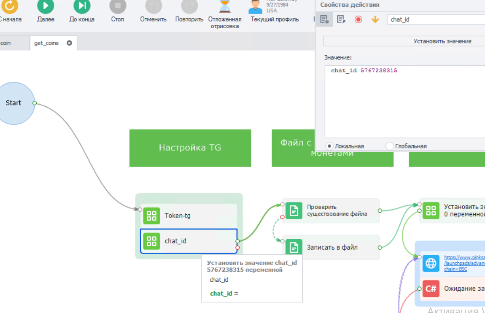Screen dimensions: 485x313
Task: Select the Token-tg action block
Action: tap(189, 216)
